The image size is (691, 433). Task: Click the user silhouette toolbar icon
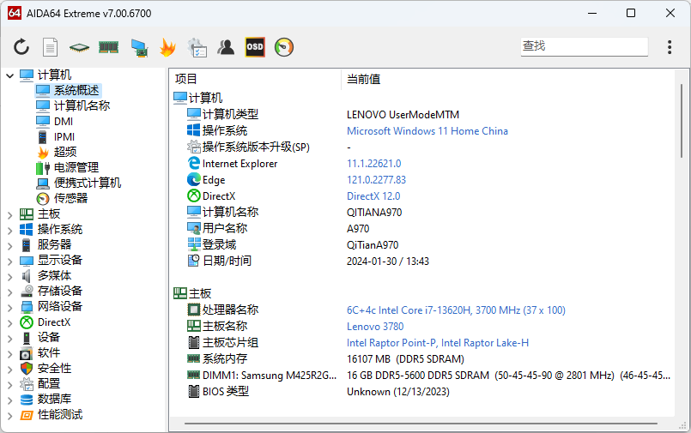(226, 47)
